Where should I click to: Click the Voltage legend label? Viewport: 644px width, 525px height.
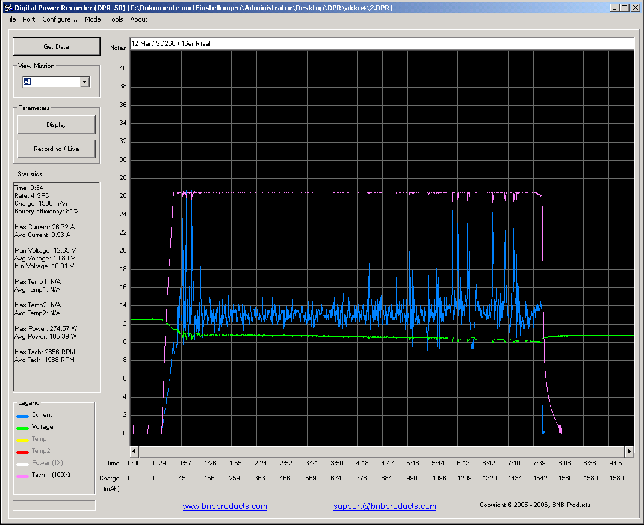point(42,426)
